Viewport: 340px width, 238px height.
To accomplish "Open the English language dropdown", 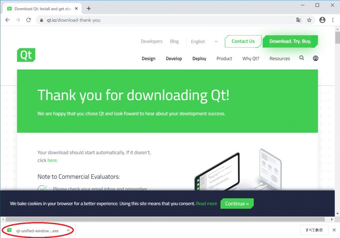I will 203,41.
